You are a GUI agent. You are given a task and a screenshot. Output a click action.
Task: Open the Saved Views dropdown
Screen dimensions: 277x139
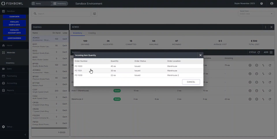click(x=256, y=13)
